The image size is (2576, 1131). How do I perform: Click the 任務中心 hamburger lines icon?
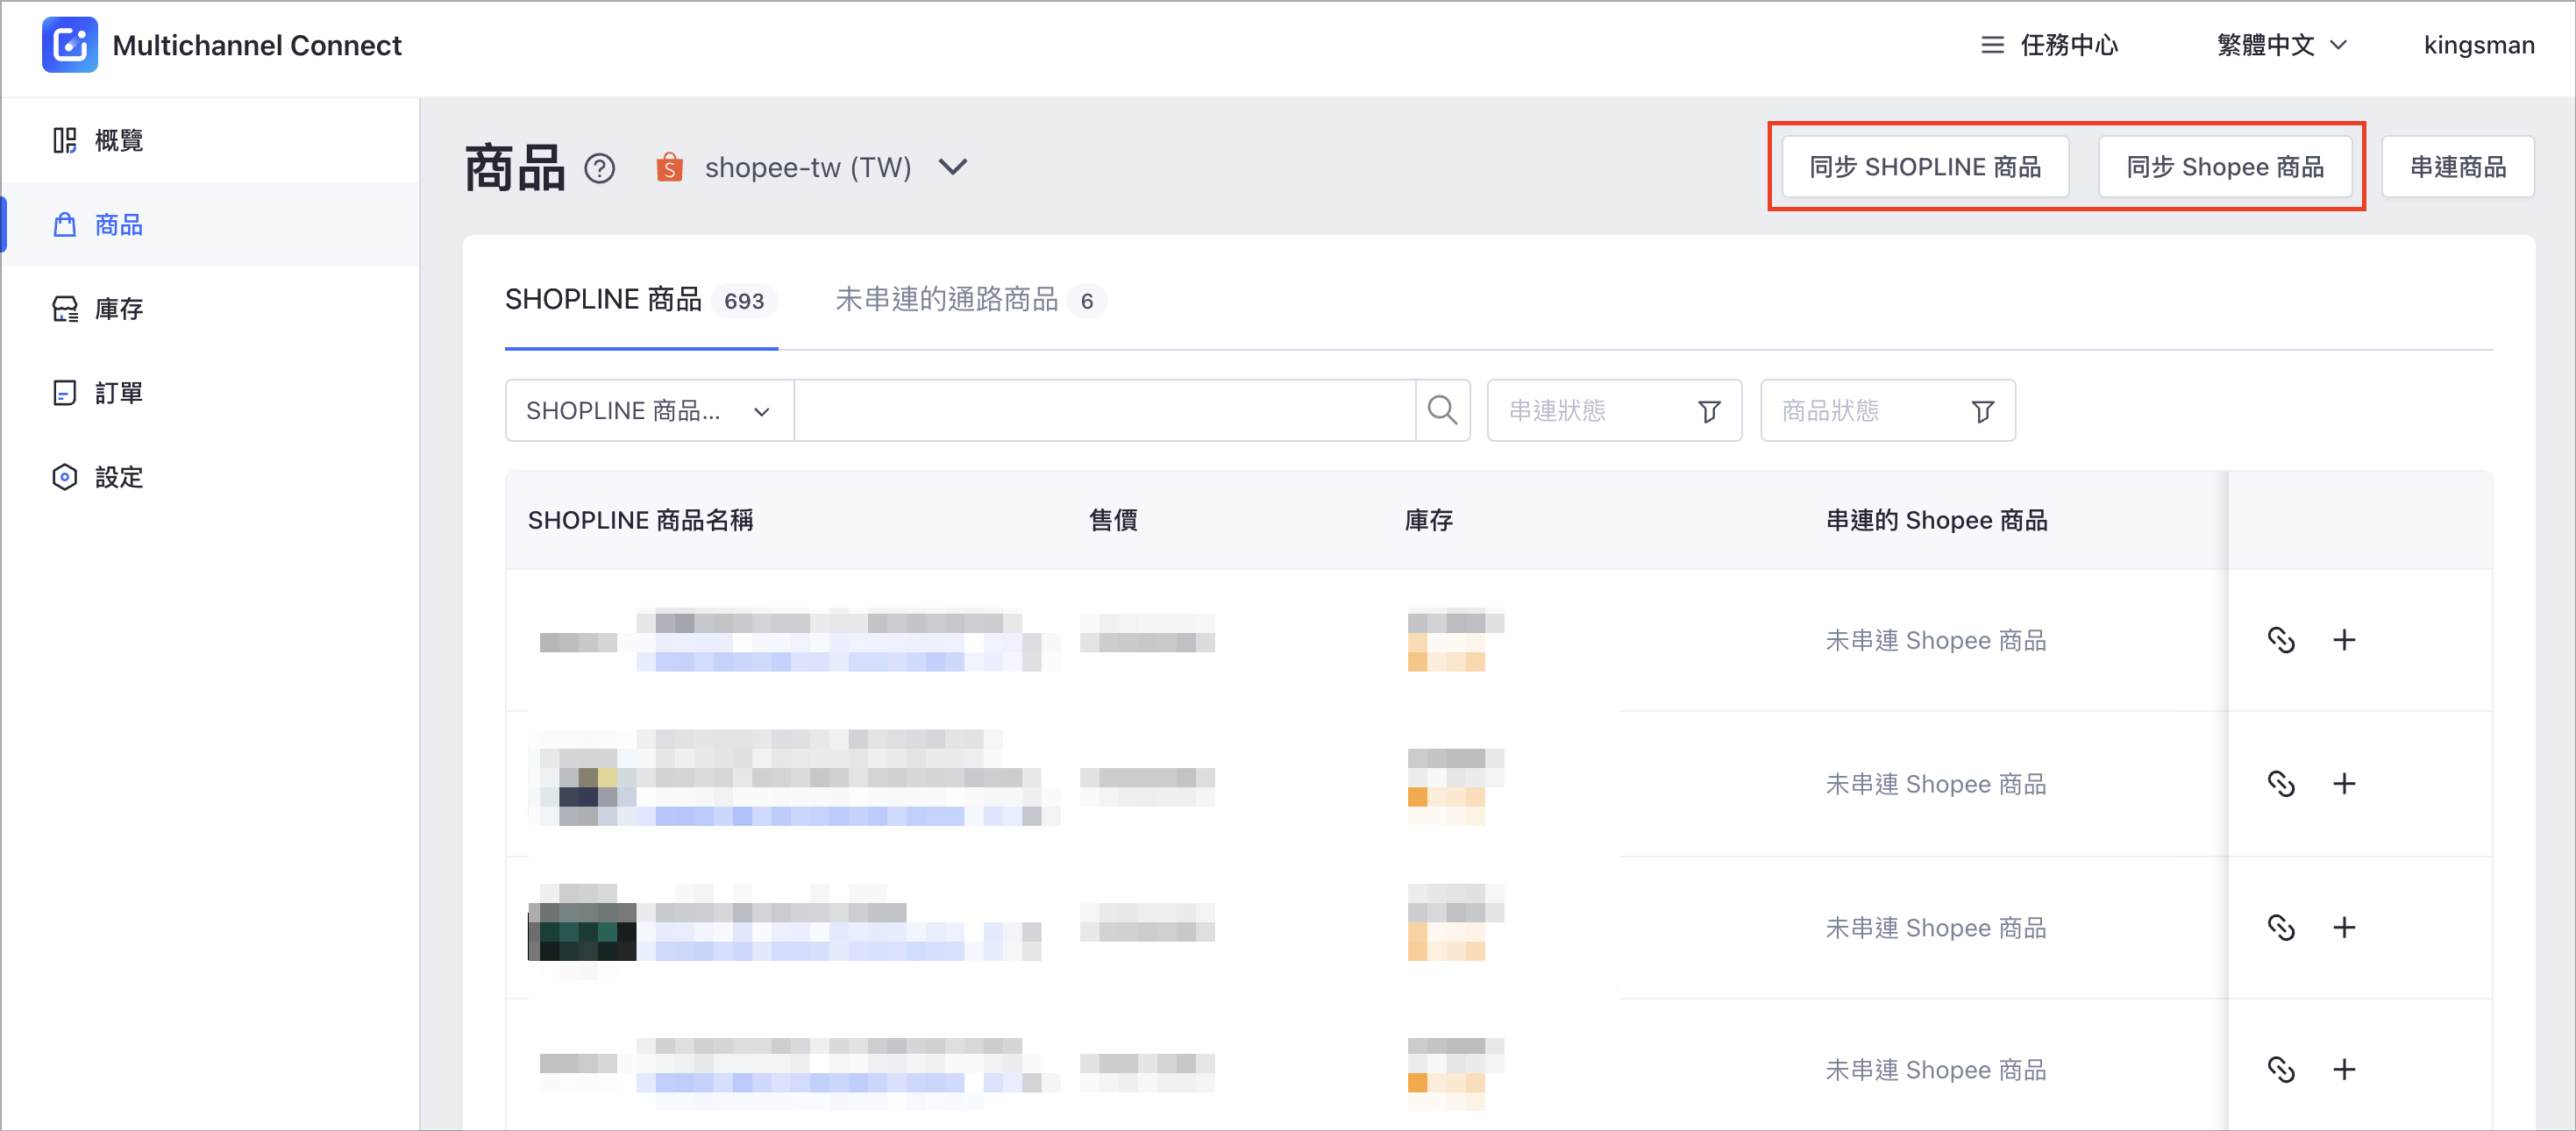click(x=1992, y=45)
